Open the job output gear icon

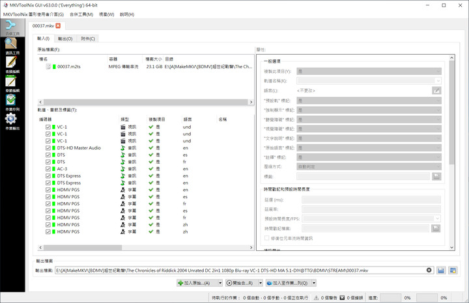coord(11,118)
